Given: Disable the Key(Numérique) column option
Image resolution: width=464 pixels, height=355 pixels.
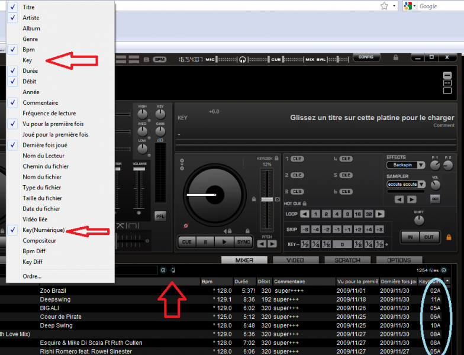Looking at the screenshot, I should [43, 230].
